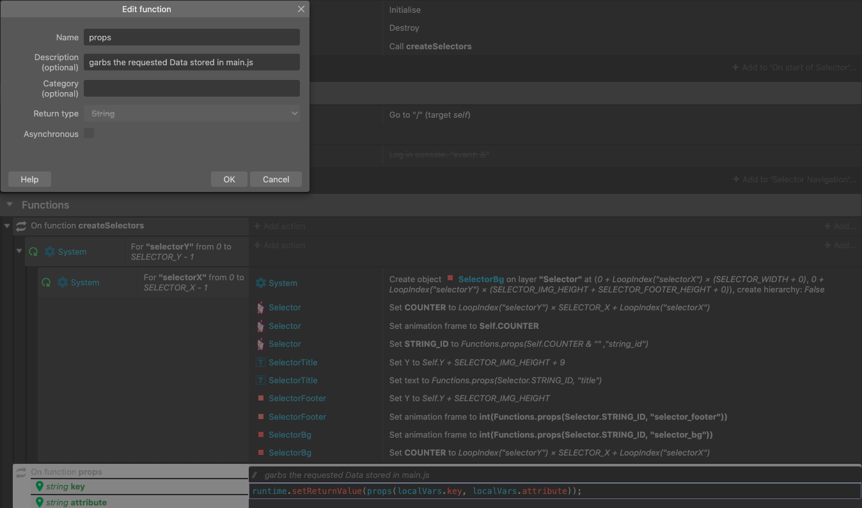Viewport: 862px width, 508px height.
Task: Click 'Add...' at right of the selectorY row
Action: tap(840, 246)
